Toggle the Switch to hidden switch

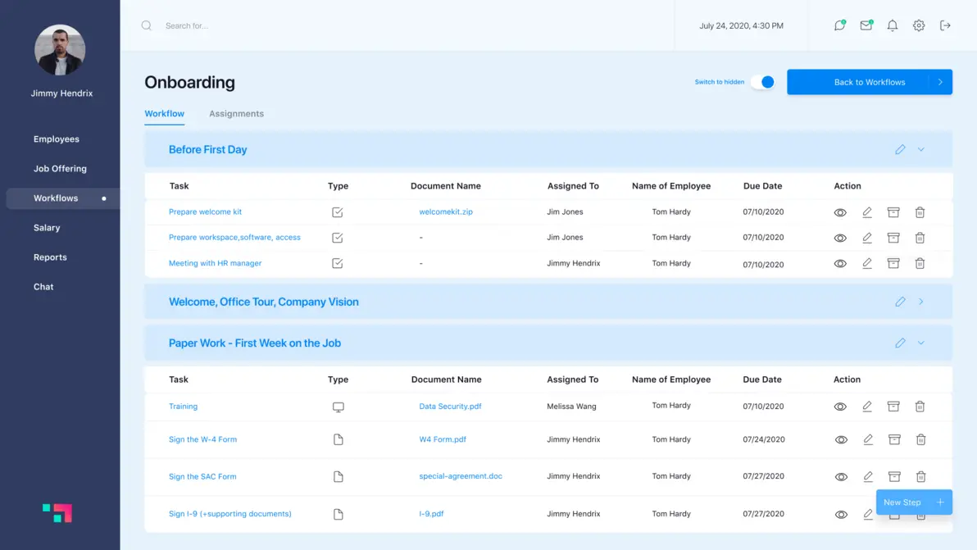762,82
